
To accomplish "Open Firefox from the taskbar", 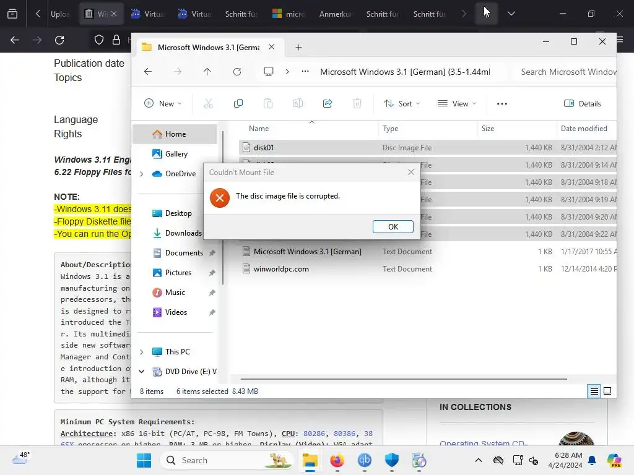I will pos(337,460).
